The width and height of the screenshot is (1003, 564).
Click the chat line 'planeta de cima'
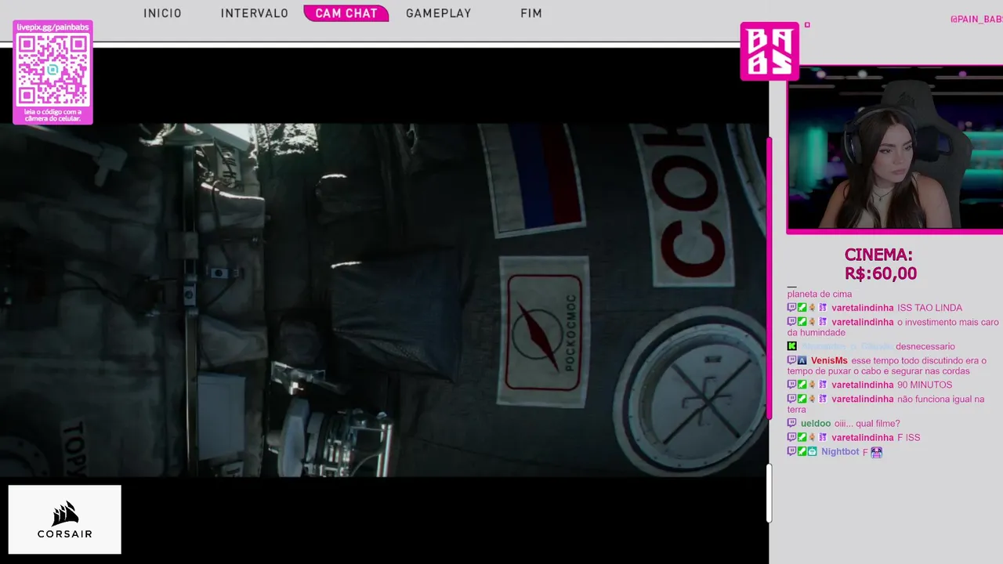coord(820,294)
